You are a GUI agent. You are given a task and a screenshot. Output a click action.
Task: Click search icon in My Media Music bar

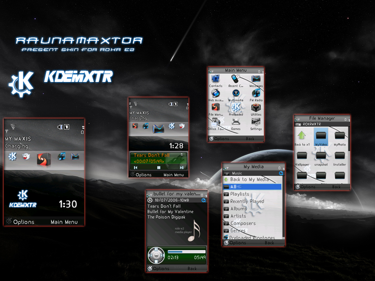point(281,173)
